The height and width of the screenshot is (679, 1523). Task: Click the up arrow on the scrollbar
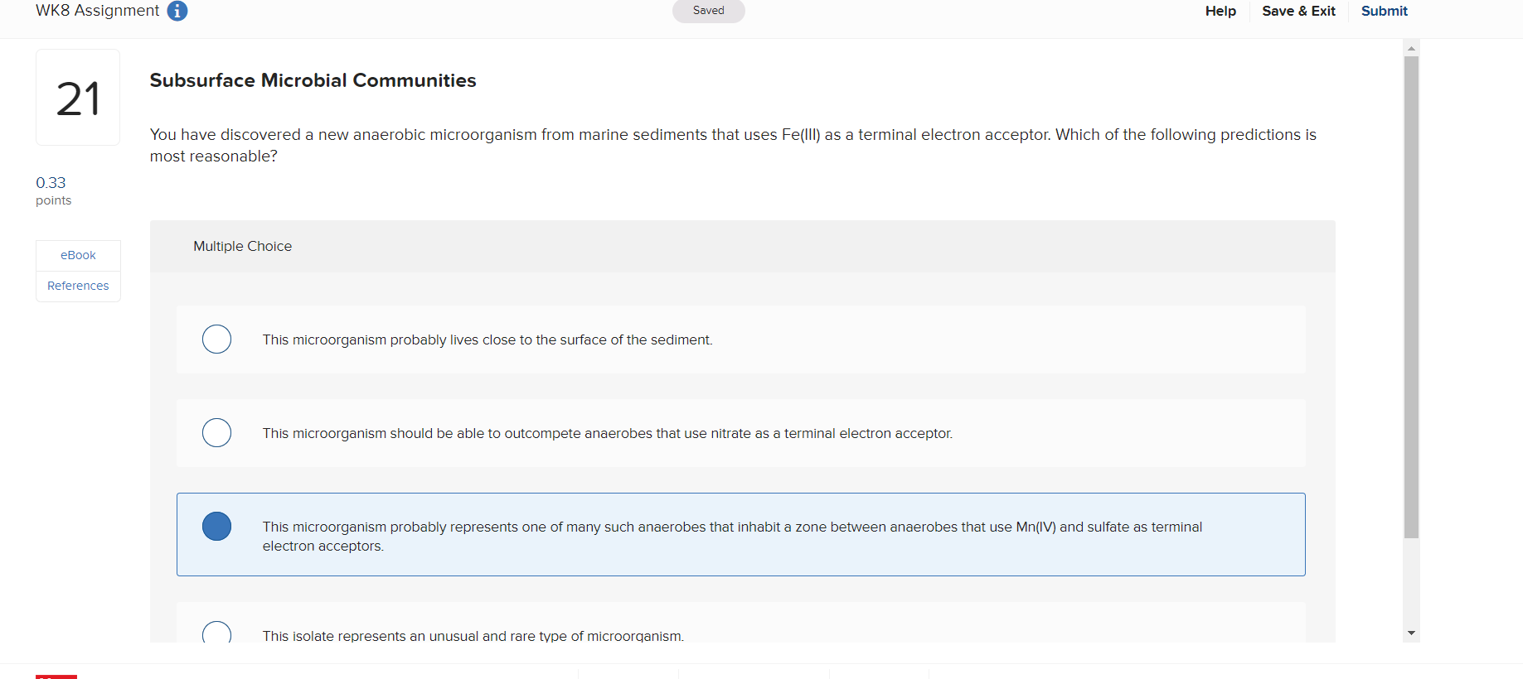(x=1410, y=47)
